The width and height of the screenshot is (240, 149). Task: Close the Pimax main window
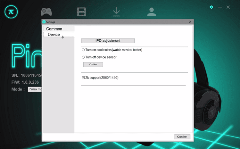click(x=228, y=7)
